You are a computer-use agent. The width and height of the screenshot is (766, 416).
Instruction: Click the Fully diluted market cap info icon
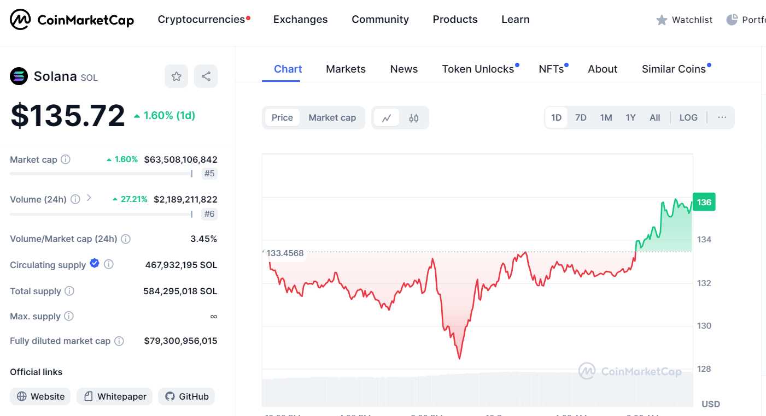[119, 341]
